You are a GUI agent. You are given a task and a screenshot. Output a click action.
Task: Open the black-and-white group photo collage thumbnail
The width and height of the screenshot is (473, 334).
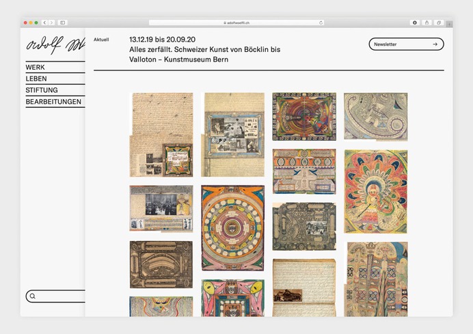point(161,208)
